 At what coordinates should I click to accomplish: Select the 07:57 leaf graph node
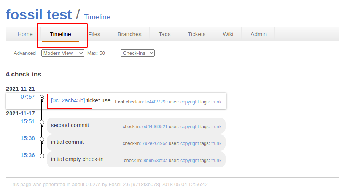[x=42, y=97]
